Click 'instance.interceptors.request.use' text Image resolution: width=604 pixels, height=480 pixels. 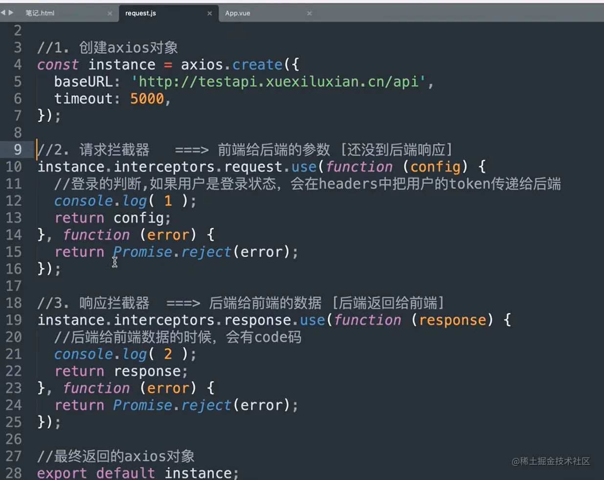click(177, 167)
